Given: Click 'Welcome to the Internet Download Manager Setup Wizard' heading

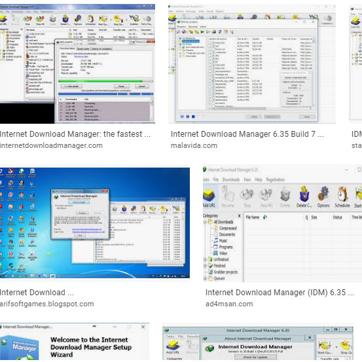Looking at the screenshot, I should tap(91, 347).
